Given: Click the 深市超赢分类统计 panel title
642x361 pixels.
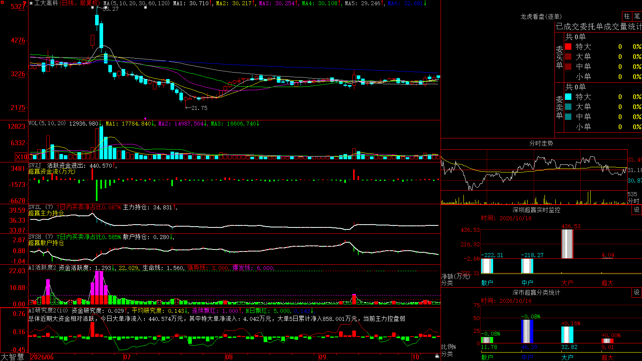Looking at the screenshot, I should coord(536,292).
